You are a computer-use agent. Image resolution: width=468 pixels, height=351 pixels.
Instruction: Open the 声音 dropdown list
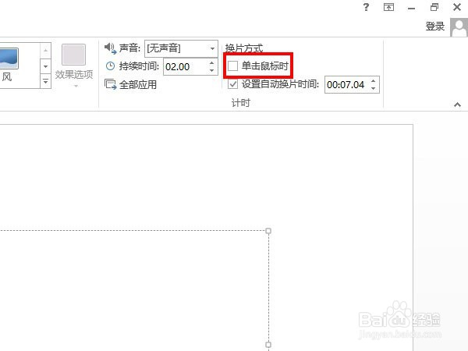pyautogui.click(x=212, y=48)
